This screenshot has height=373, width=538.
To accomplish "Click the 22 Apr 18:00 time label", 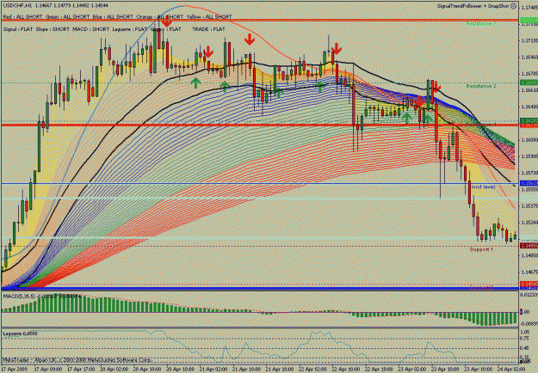I will 378,370.
